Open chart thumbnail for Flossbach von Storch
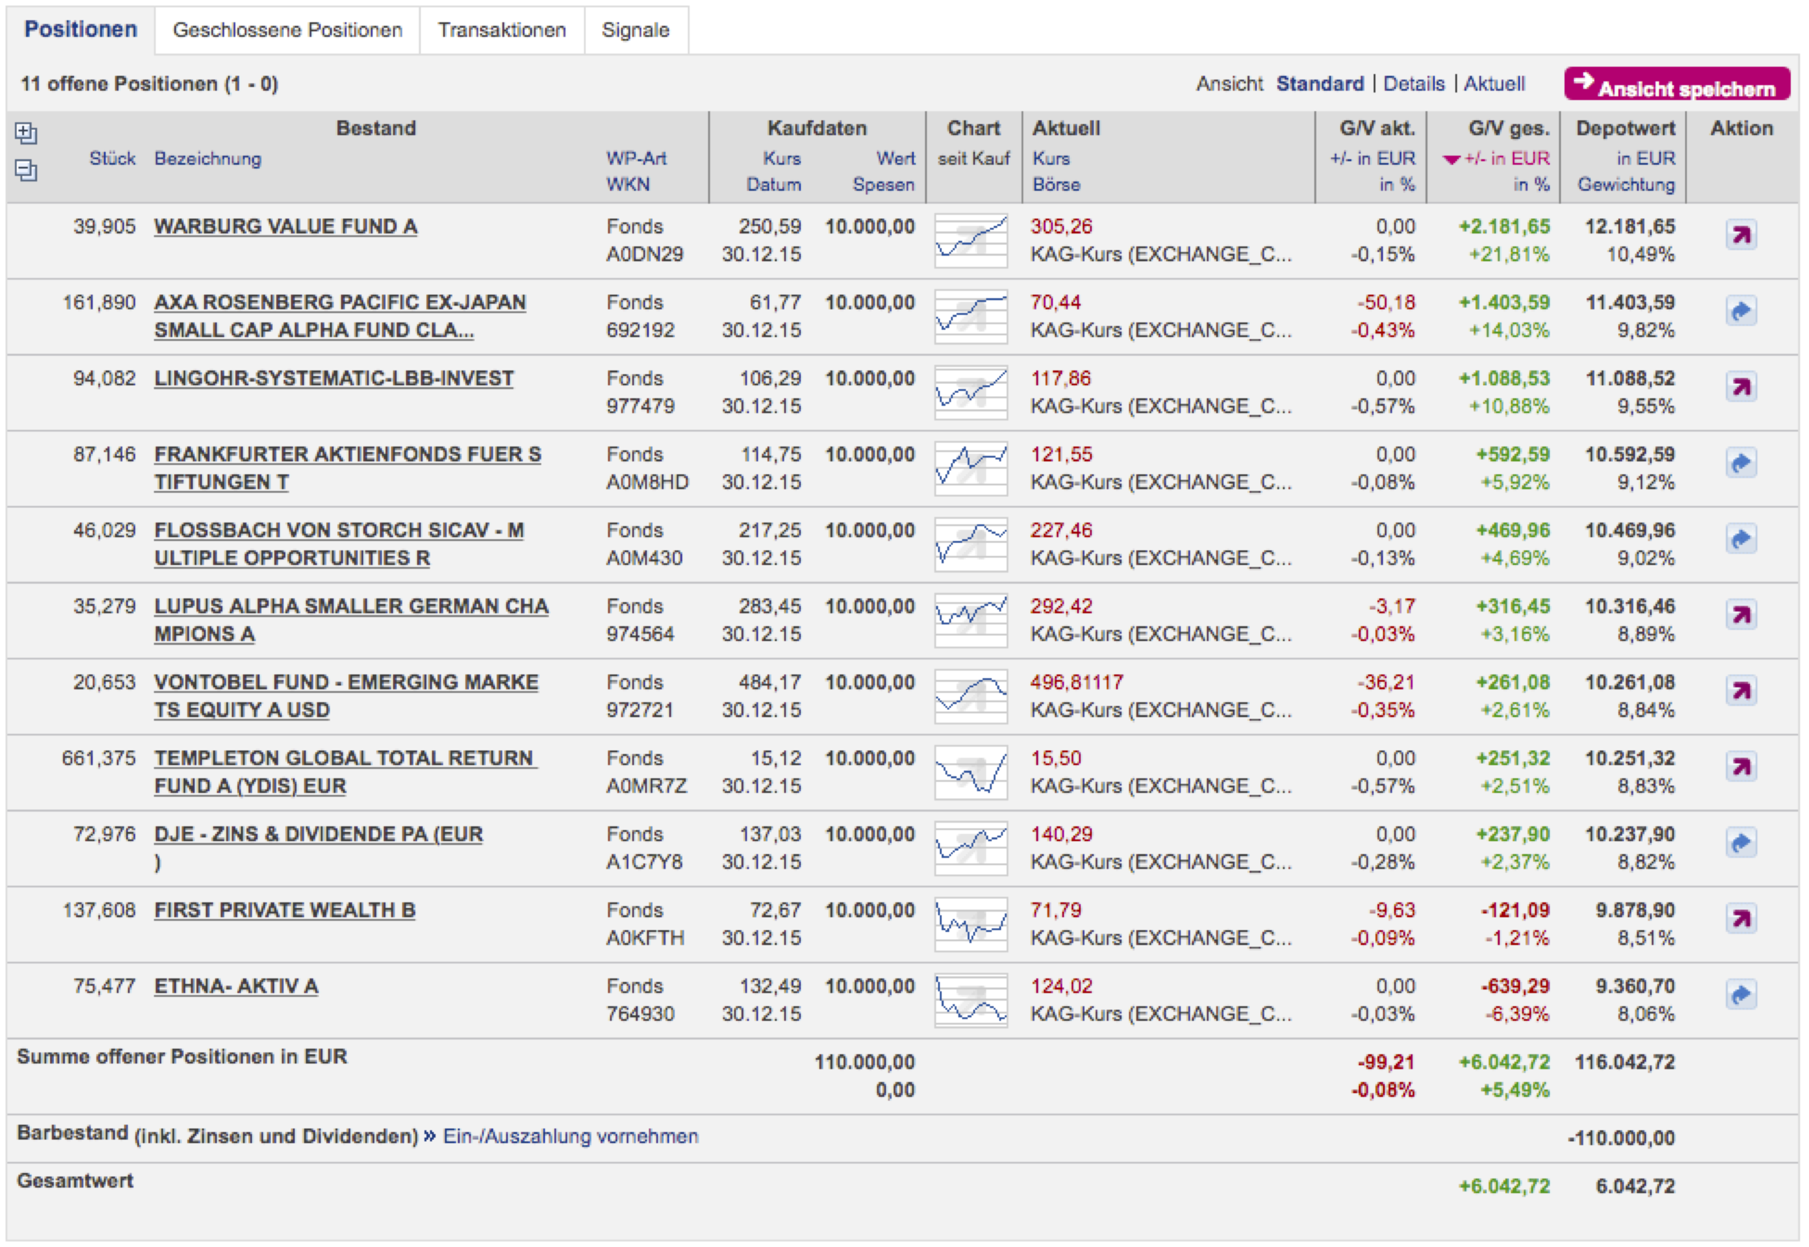The height and width of the screenshot is (1247, 1809). 970,545
